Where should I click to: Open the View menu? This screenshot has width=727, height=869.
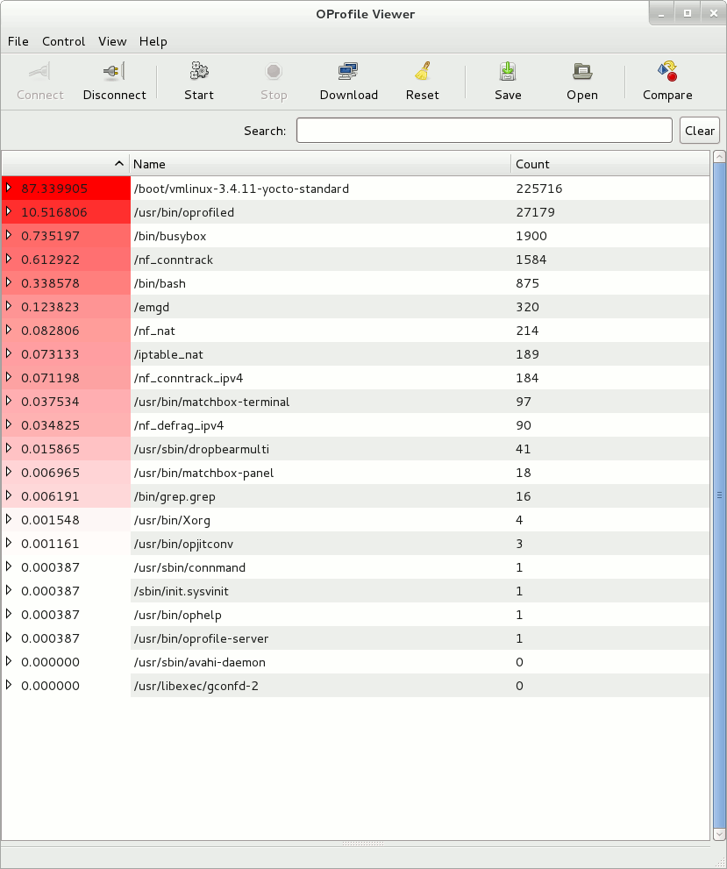[112, 41]
